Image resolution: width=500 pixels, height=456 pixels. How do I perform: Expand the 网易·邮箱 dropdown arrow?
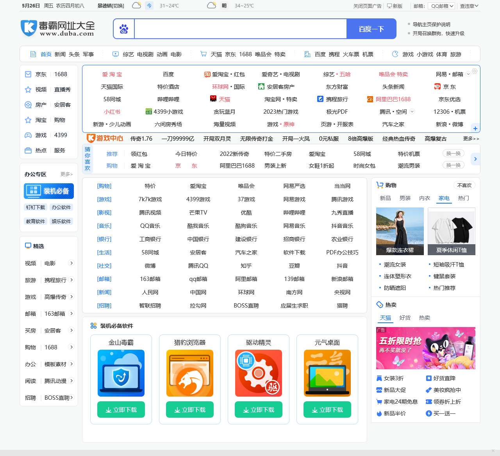[468, 74]
